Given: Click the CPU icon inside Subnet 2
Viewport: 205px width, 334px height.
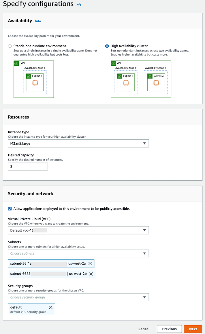Looking at the screenshot, I should (156, 82).
